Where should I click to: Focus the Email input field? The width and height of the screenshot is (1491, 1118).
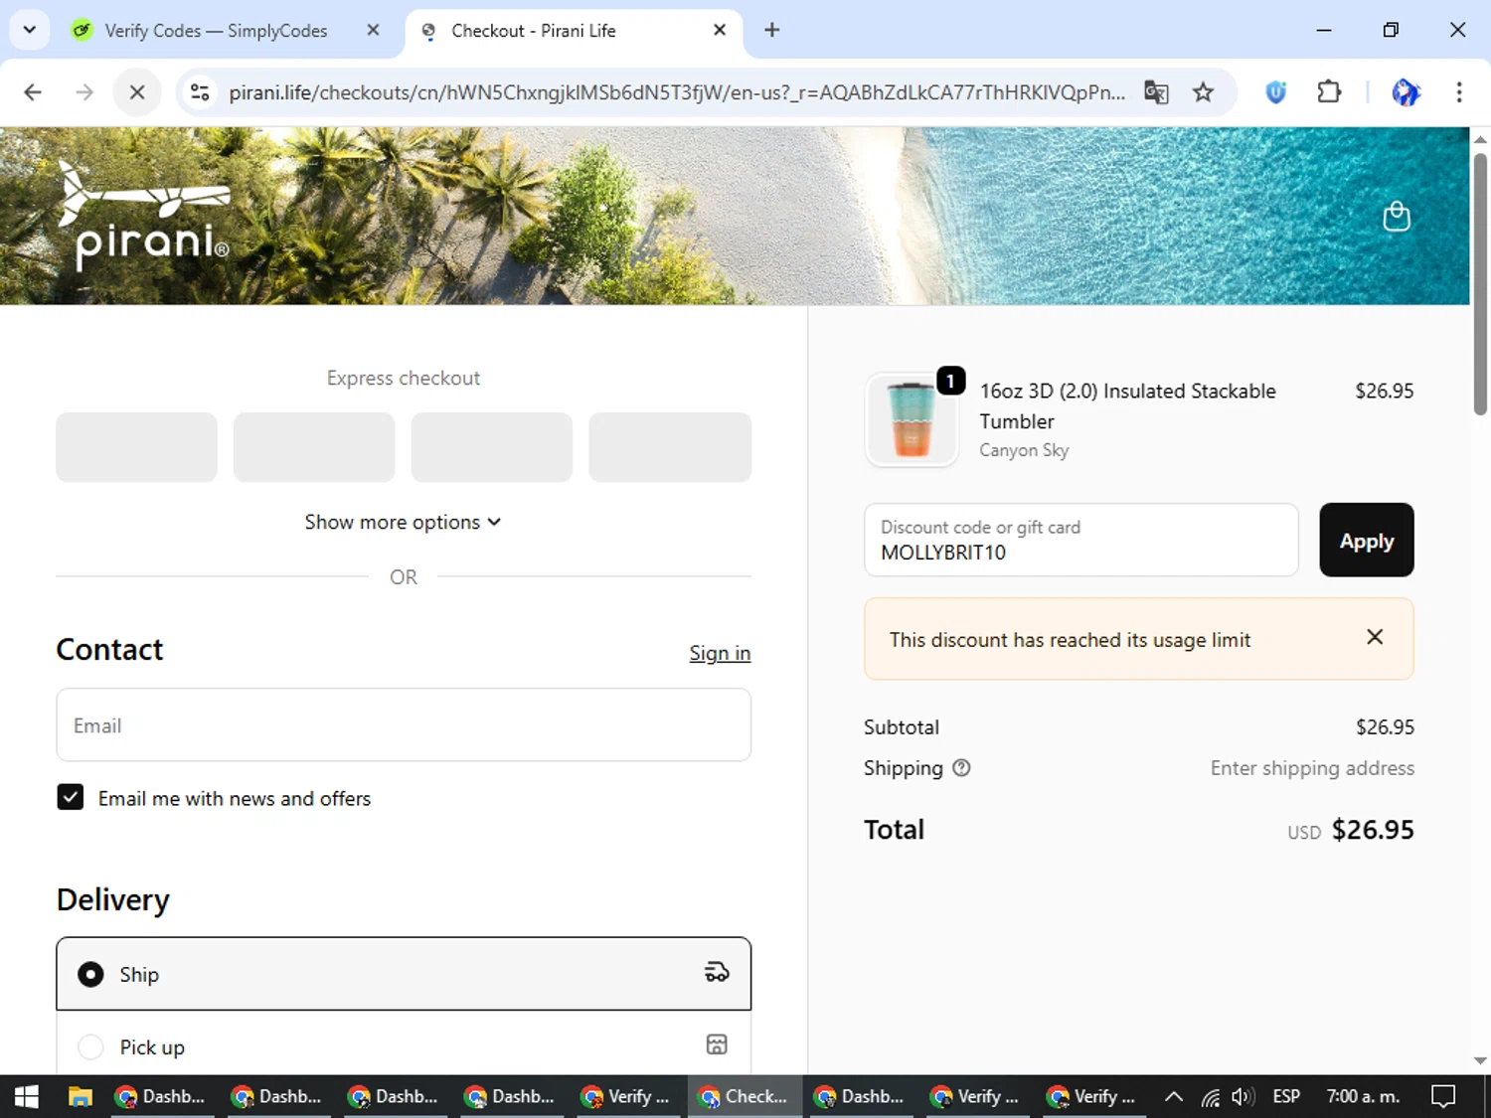pos(404,725)
